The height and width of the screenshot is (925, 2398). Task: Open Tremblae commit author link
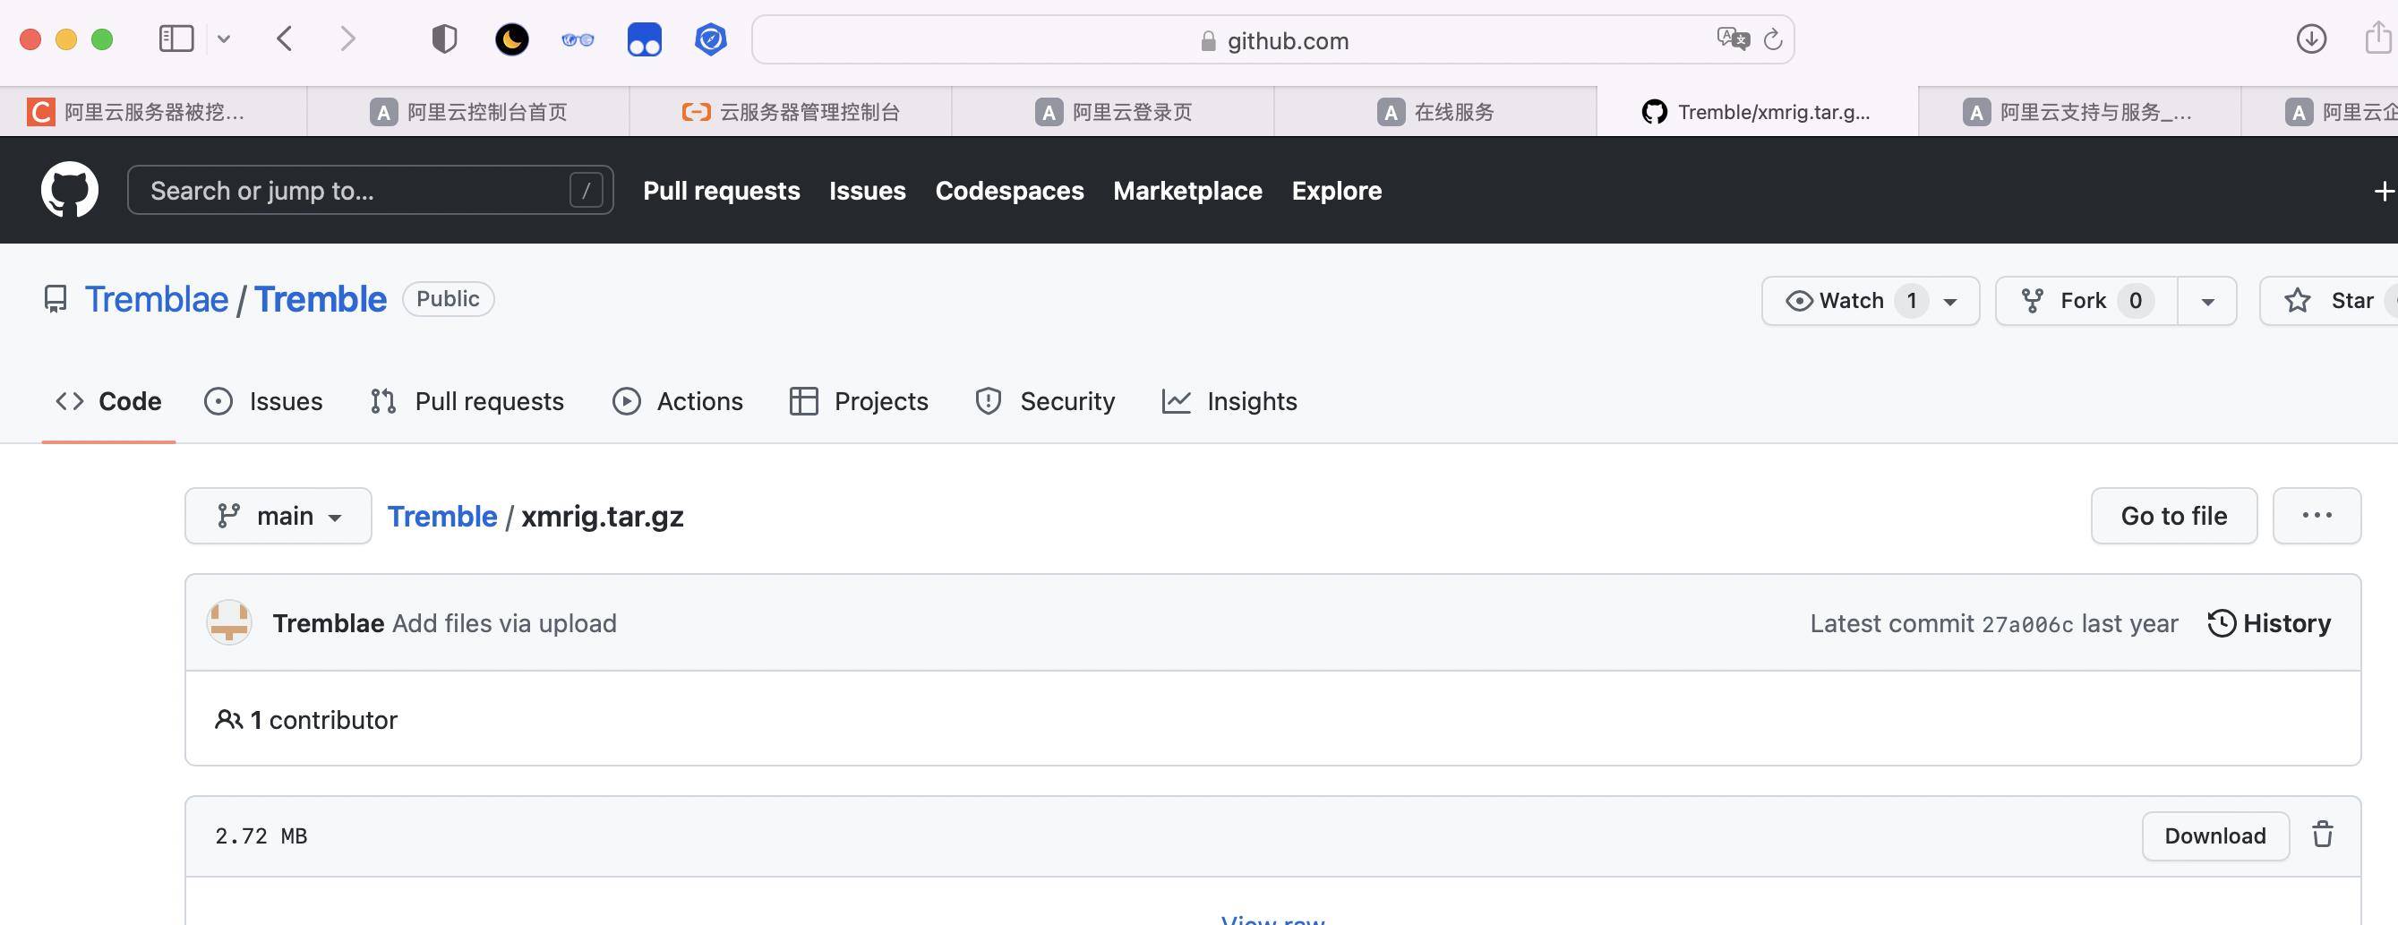[328, 623]
